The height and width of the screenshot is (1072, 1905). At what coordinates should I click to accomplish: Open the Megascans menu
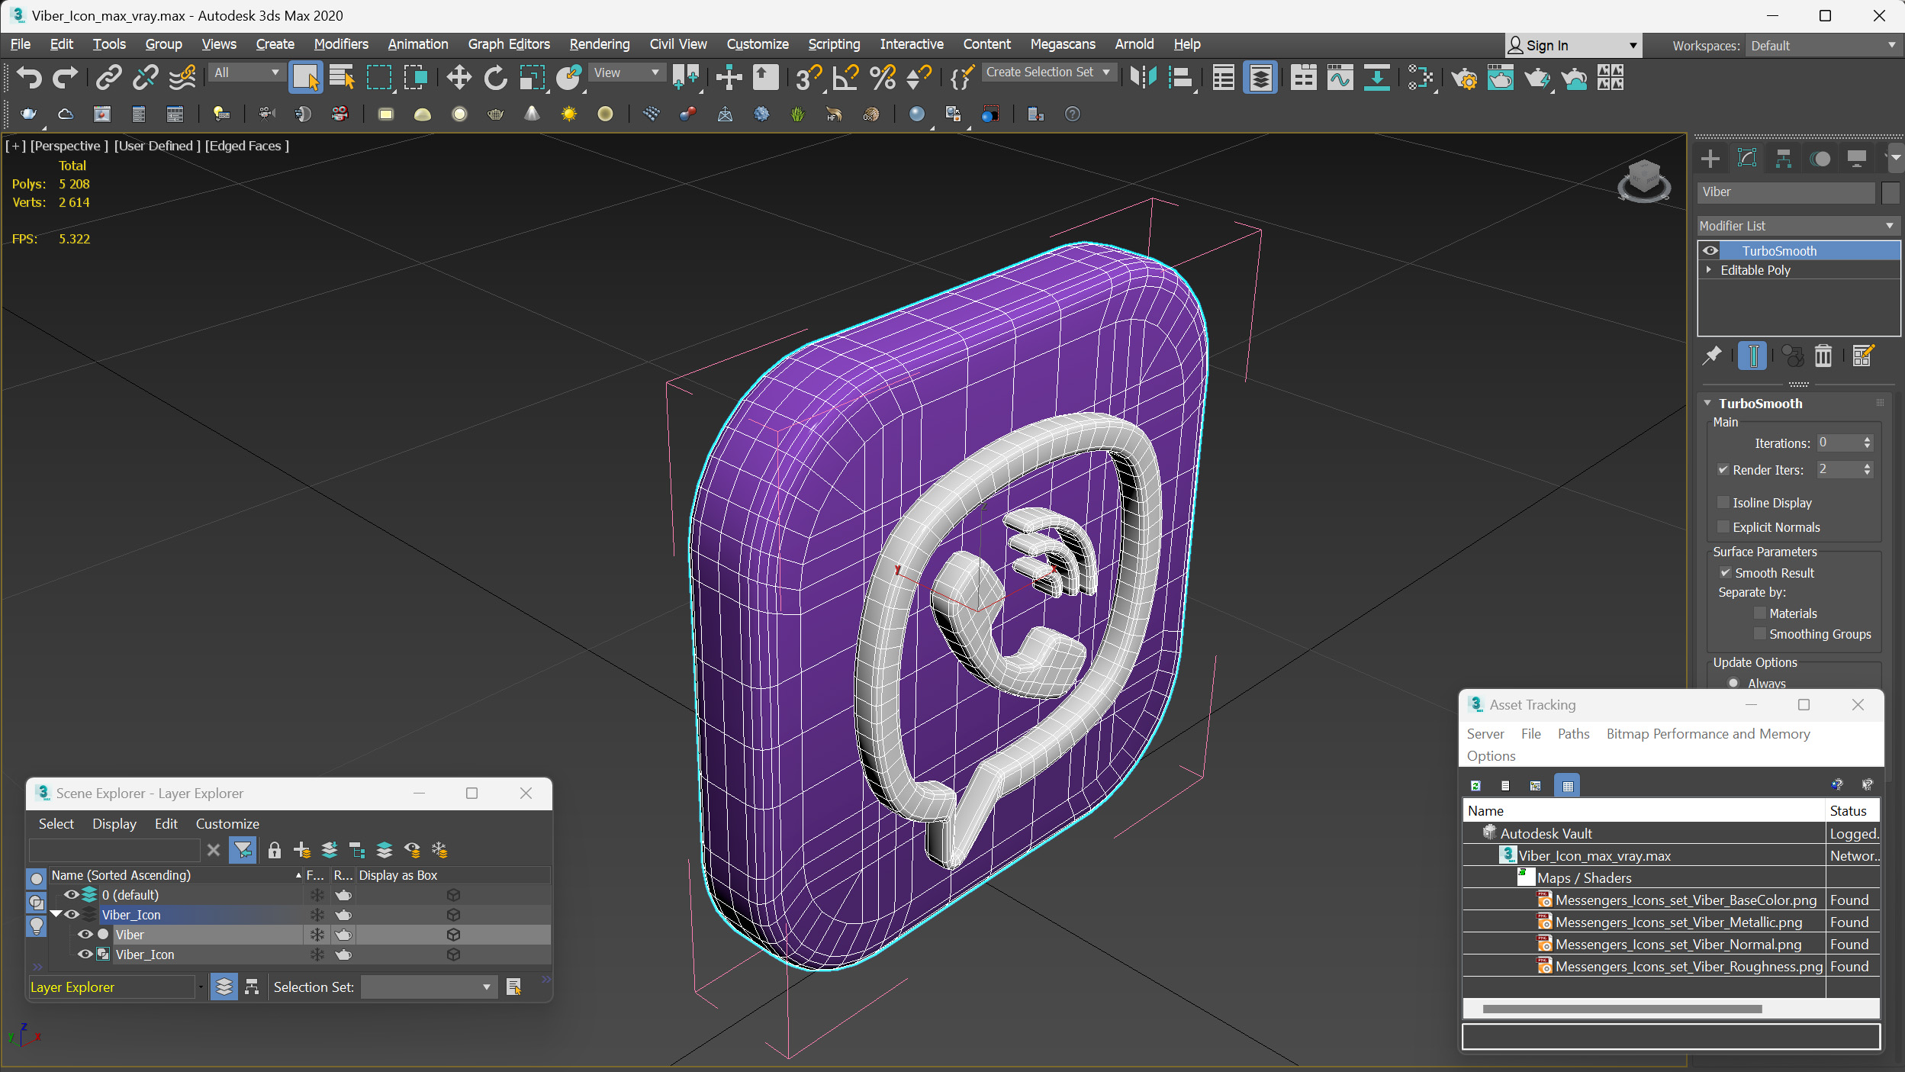(1062, 44)
